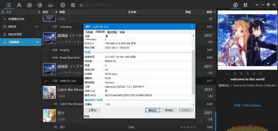Click the Catch the Moment album cover thumbnail

pos(49,92)
